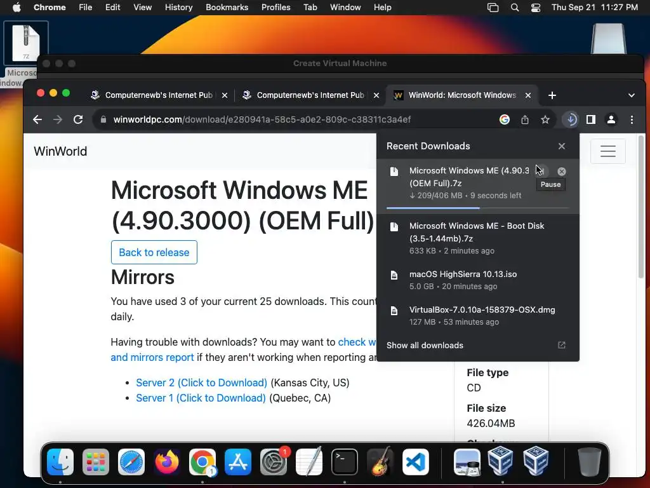Download from Server 2 Kansas City

pos(201,383)
